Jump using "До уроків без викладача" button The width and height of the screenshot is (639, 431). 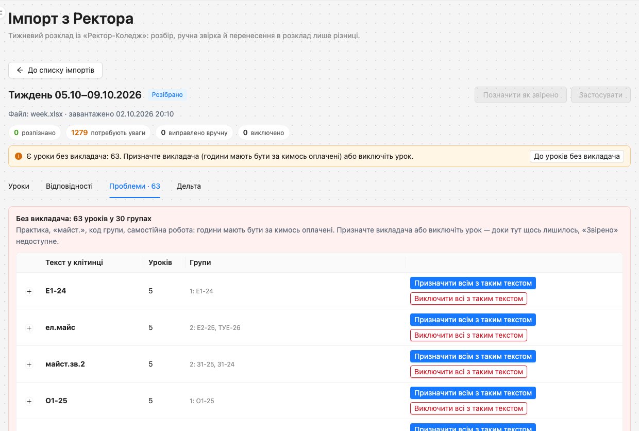click(577, 156)
